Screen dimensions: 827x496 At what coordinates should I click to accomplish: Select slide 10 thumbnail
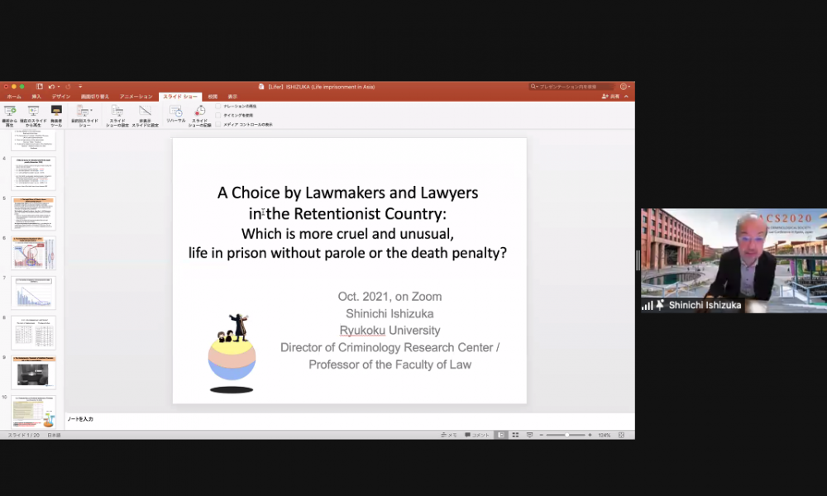[33, 412]
